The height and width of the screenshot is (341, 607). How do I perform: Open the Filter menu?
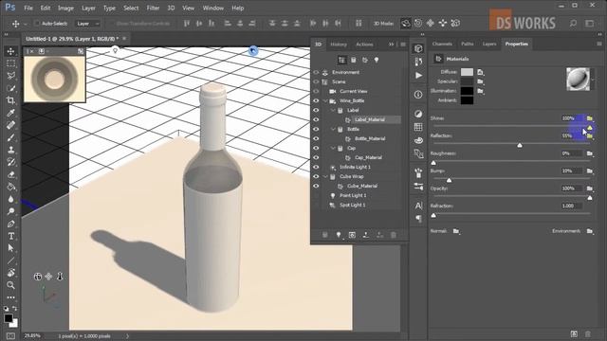(x=153, y=8)
